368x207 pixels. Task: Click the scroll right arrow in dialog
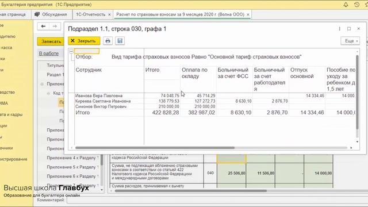pyautogui.click(x=351, y=148)
